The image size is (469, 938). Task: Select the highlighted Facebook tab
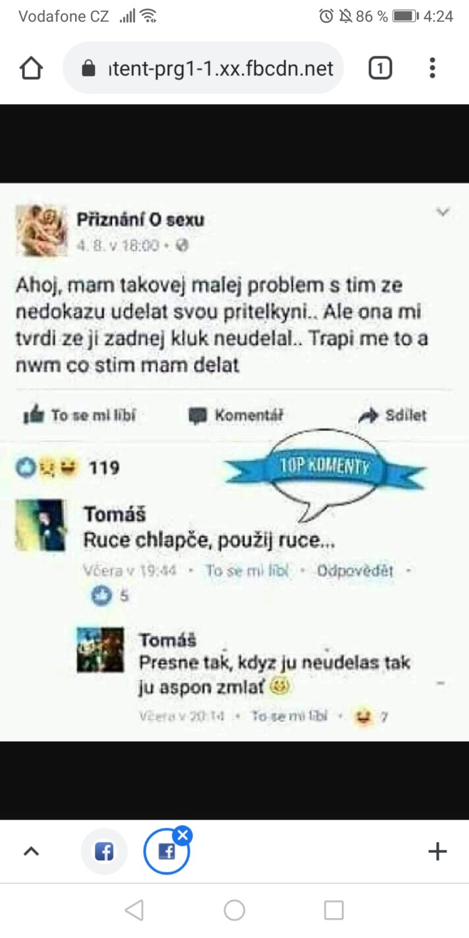(x=166, y=852)
